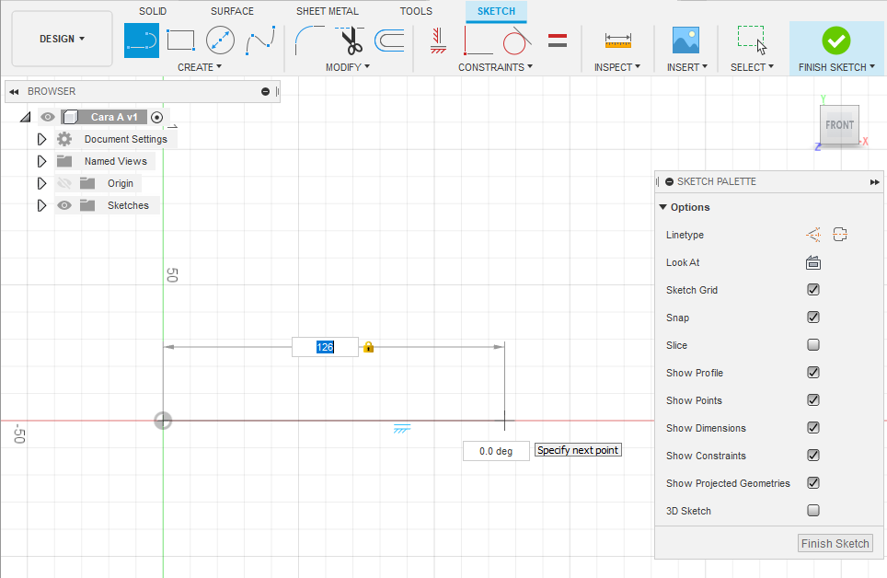Hide the Sketches folder visibility eye
Viewport: 887px width, 578px height.
click(64, 205)
